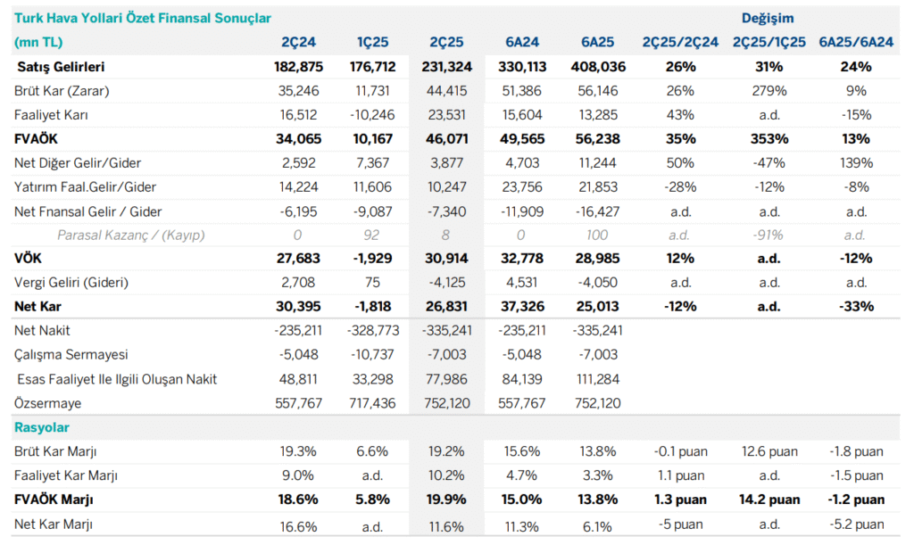Select the Brüt Kar Marjı 12.6 puan value

(x=769, y=452)
